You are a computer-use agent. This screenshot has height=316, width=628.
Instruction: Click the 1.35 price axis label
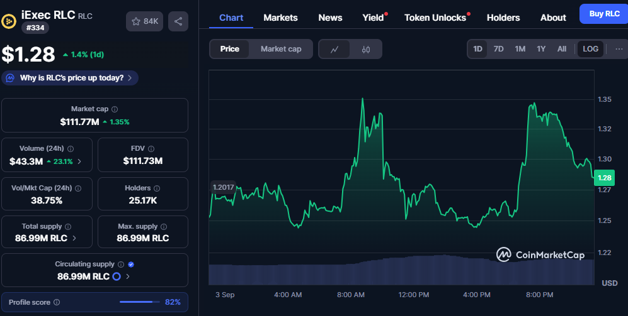(x=604, y=99)
